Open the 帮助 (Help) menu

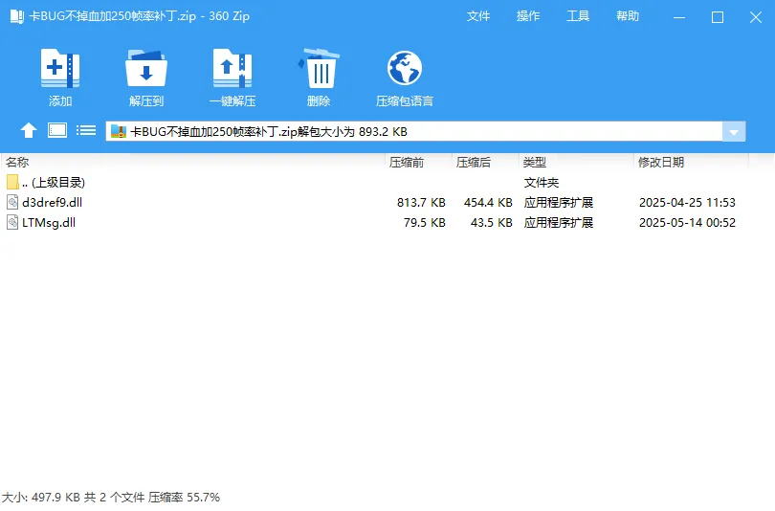pos(628,16)
